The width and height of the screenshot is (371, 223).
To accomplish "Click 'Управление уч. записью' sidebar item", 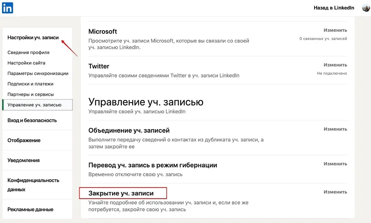I will pos(35,105).
